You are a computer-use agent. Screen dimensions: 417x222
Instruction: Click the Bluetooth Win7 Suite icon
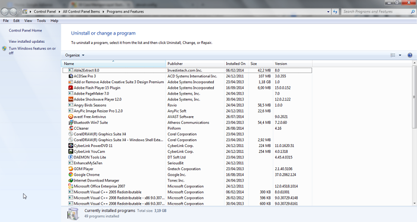[70, 123]
